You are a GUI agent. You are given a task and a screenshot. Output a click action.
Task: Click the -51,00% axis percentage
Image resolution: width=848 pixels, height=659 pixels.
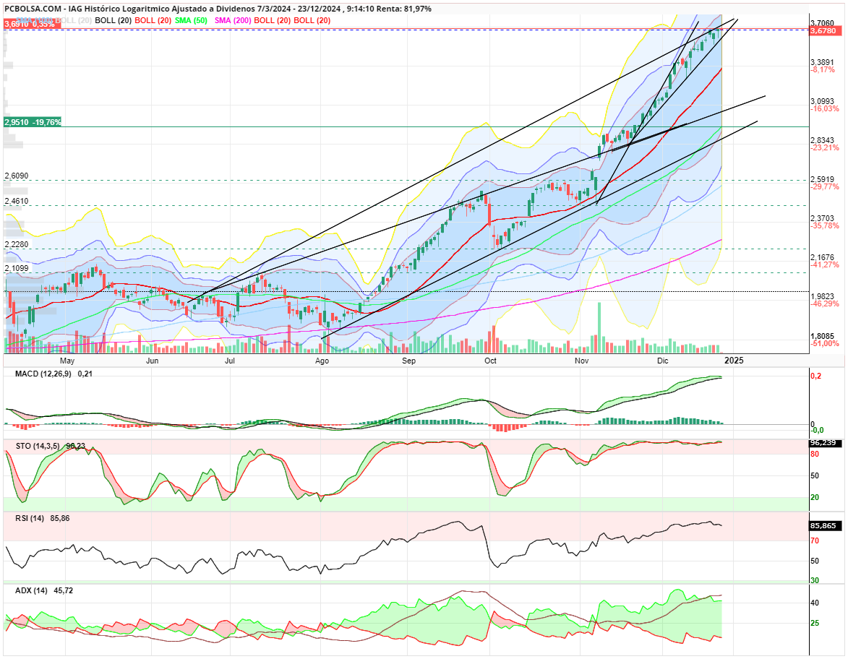pyautogui.click(x=825, y=343)
